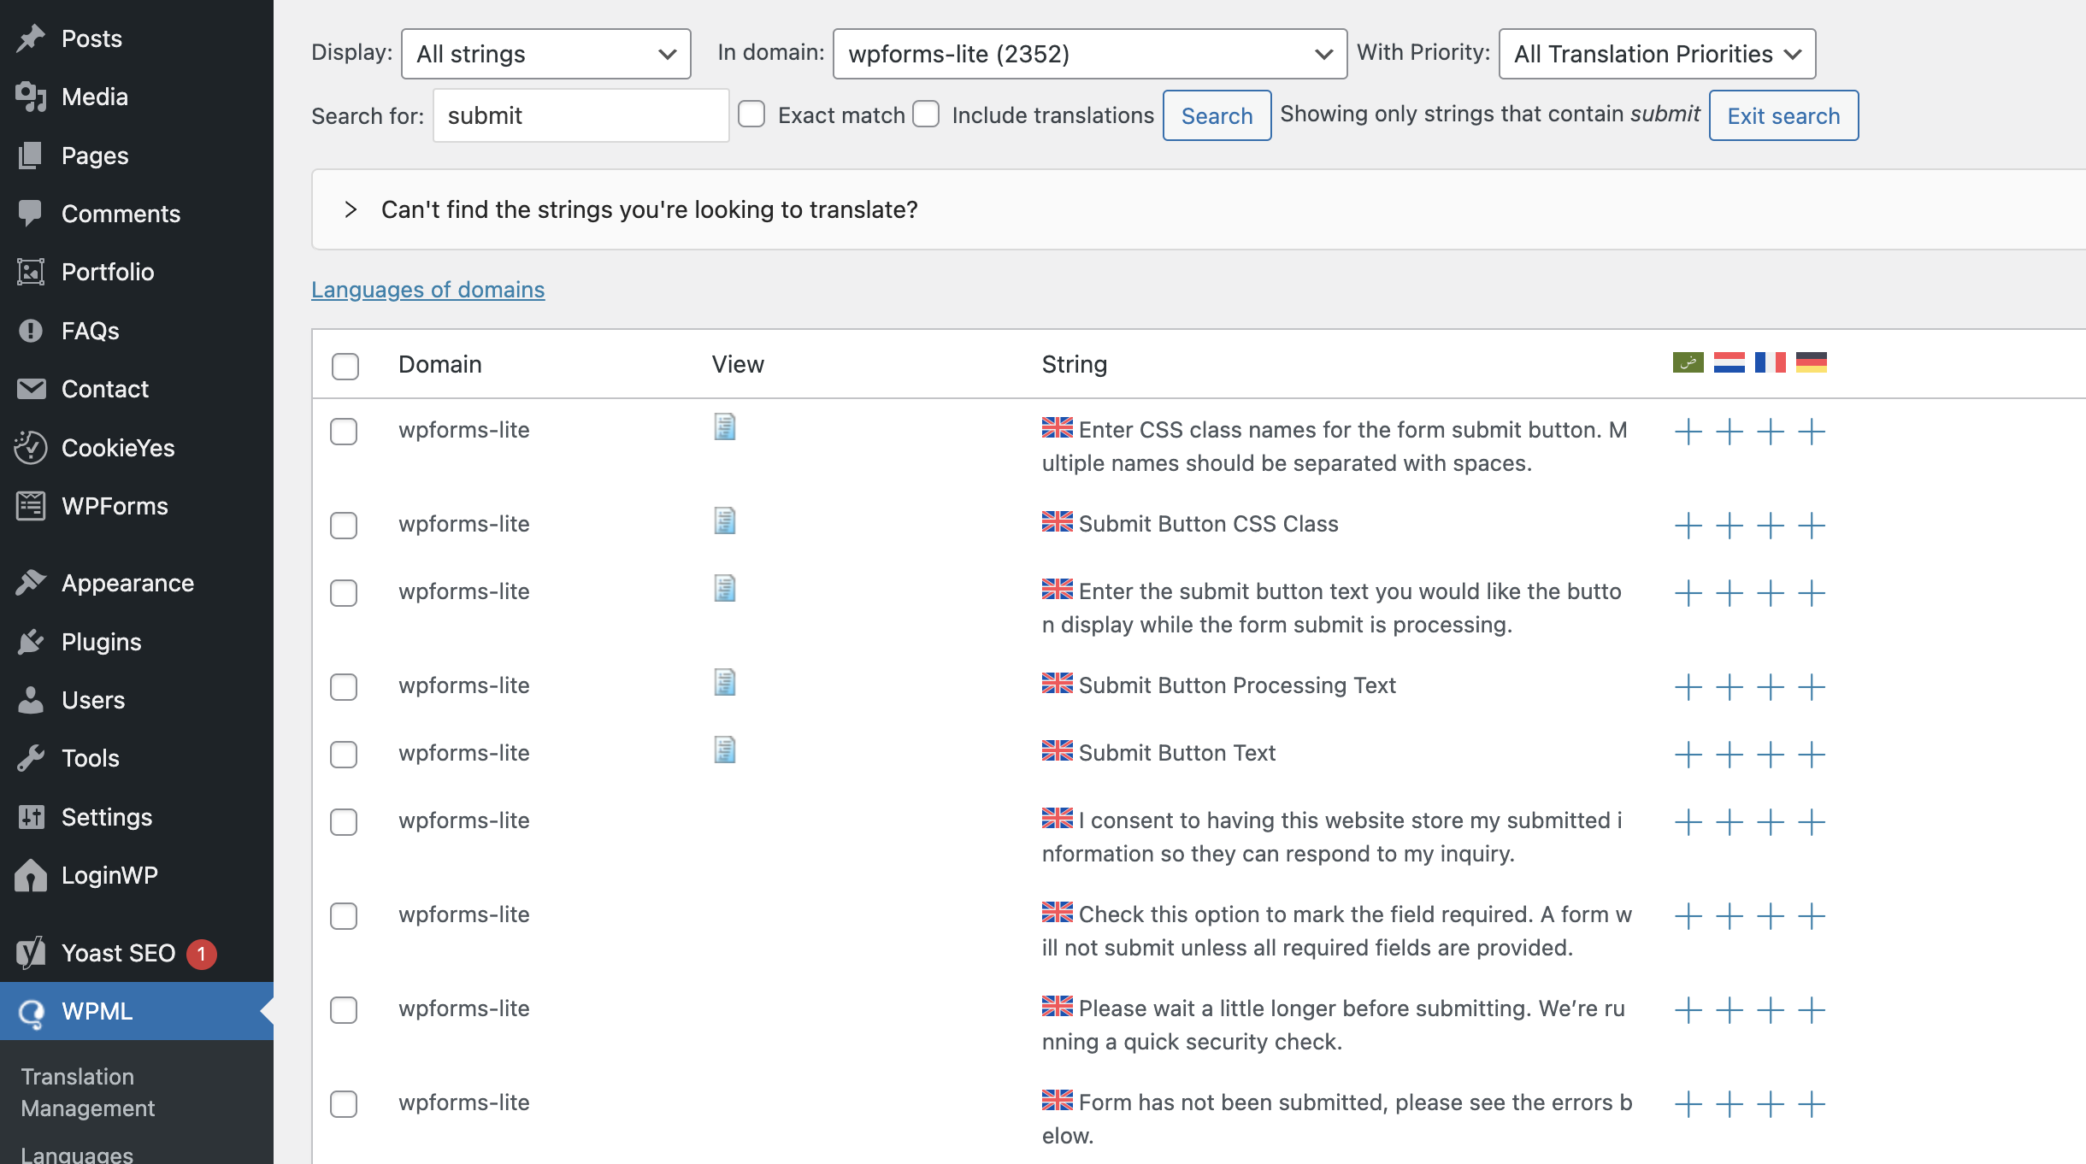The height and width of the screenshot is (1164, 2086).
Task: Open the Settings menu
Action: coord(137,817)
